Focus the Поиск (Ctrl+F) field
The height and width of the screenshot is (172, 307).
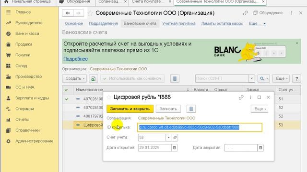click(222, 78)
